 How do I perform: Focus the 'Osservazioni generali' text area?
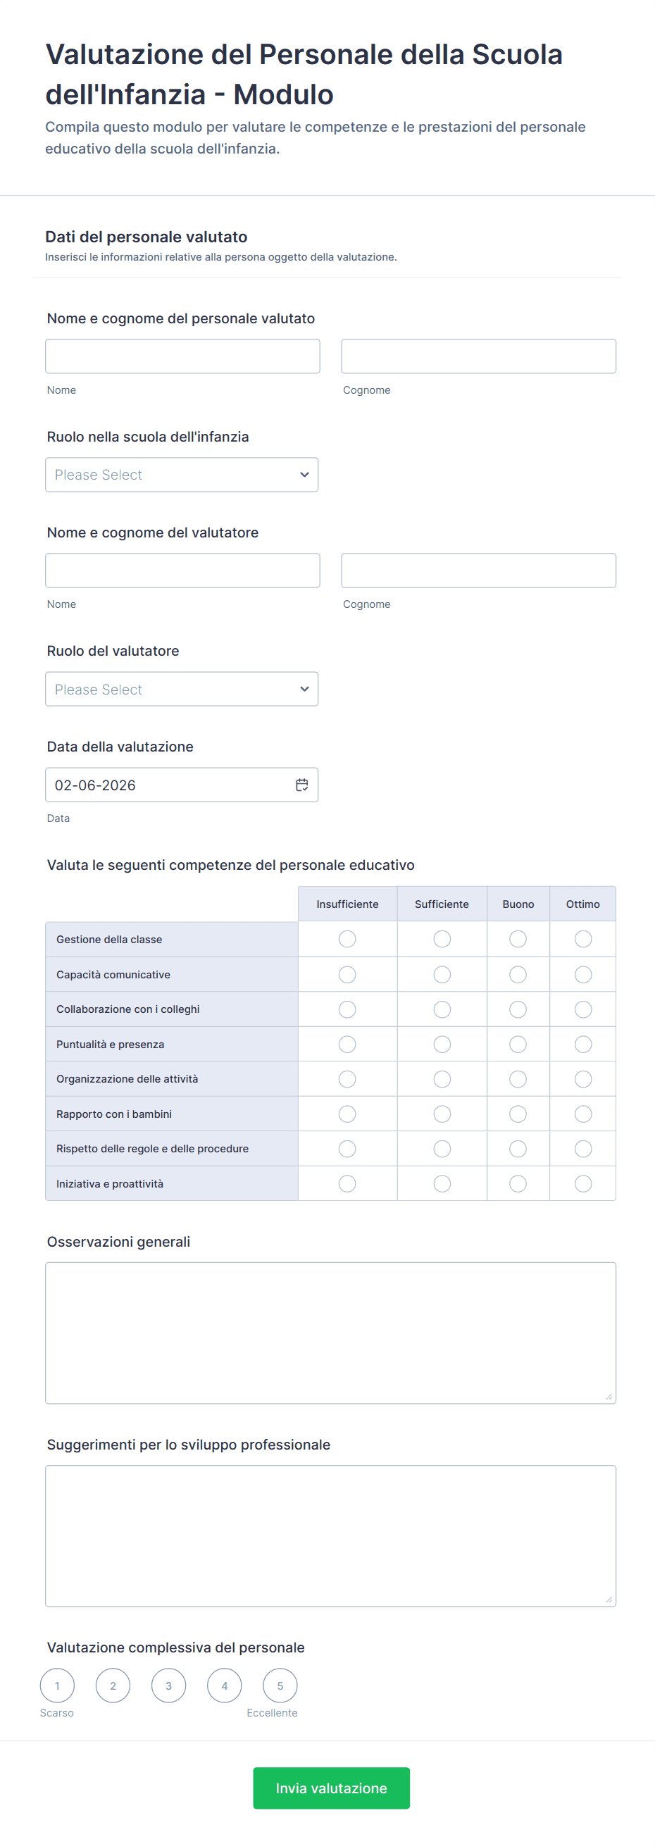click(331, 1332)
